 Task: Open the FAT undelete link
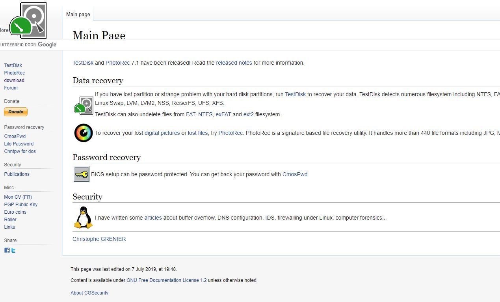pyautogui.click(x=191, y=114)
